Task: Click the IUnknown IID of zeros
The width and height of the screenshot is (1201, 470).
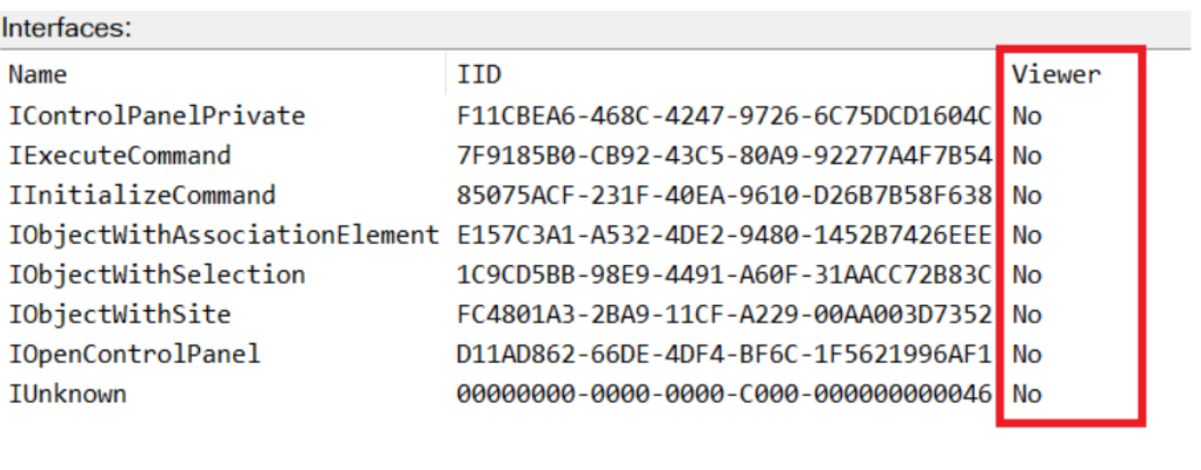Action: (724, 394)
